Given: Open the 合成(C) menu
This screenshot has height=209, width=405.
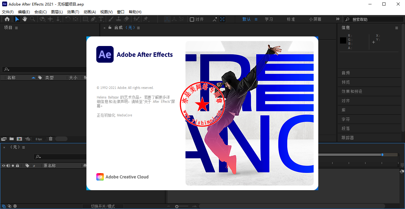Looking at the screenshot, I should 41,12.
